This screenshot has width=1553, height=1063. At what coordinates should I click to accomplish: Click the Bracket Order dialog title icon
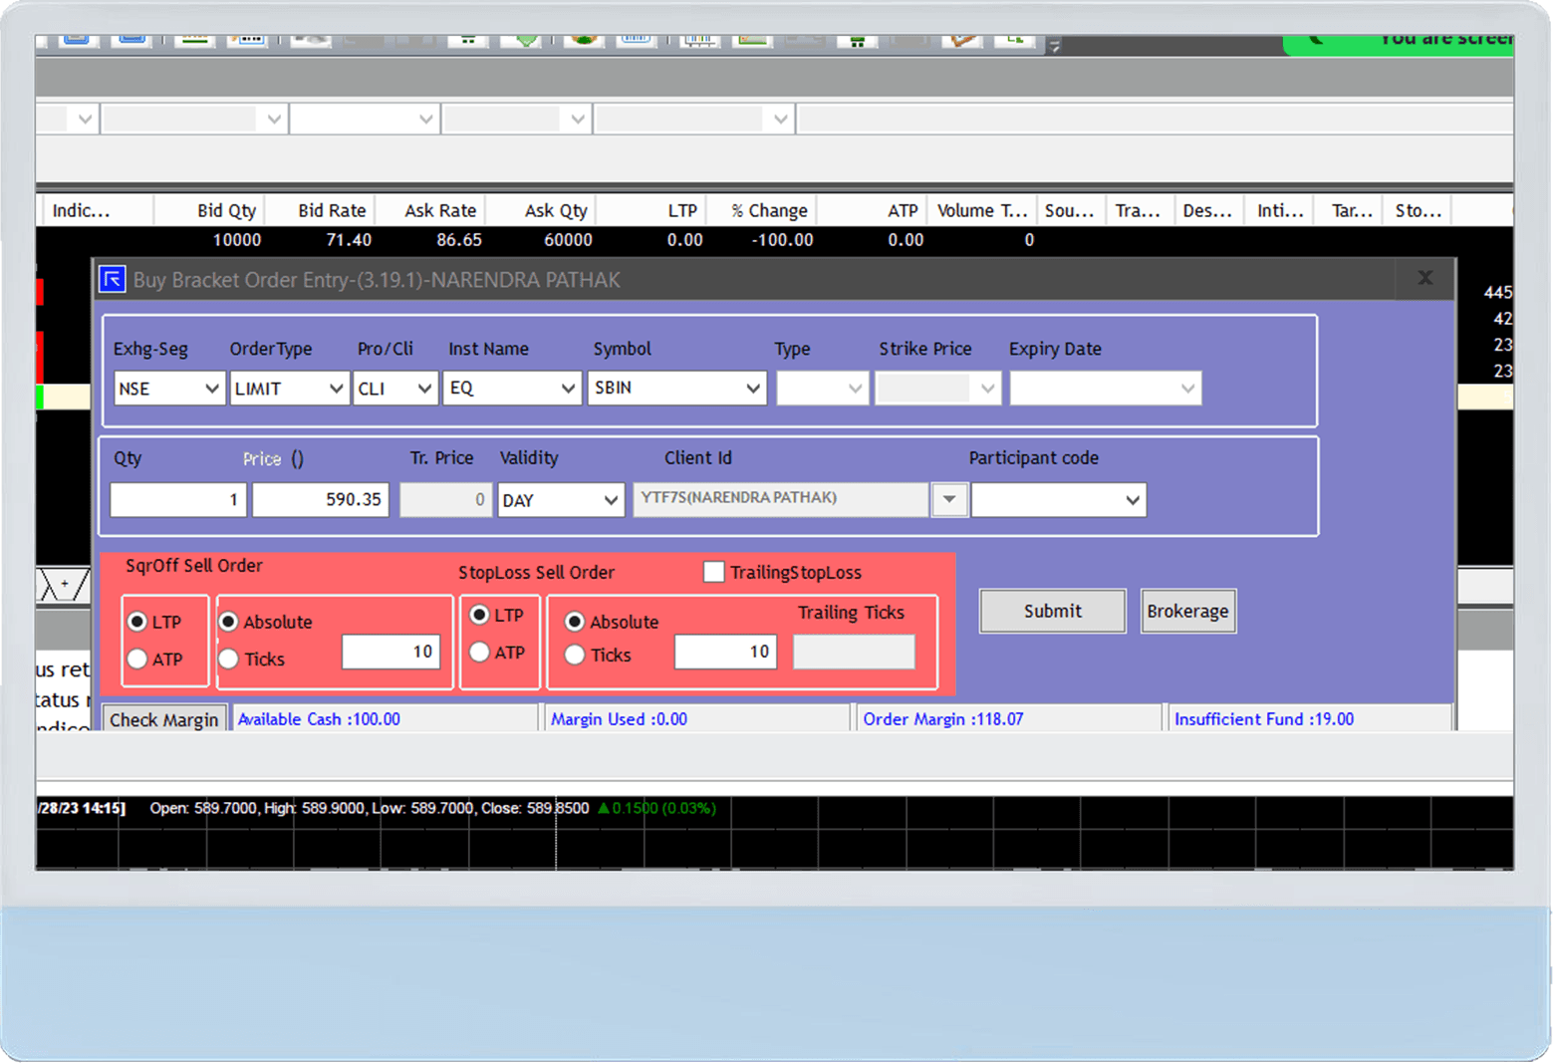point(113,279)
